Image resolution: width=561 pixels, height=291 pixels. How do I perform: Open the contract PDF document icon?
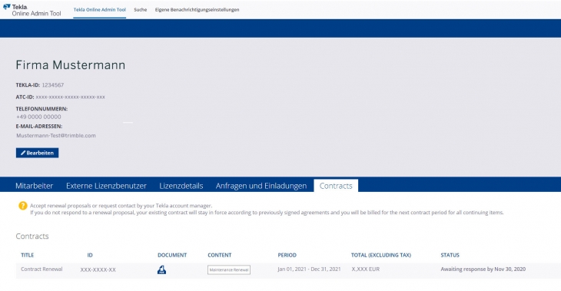[161, 270]
